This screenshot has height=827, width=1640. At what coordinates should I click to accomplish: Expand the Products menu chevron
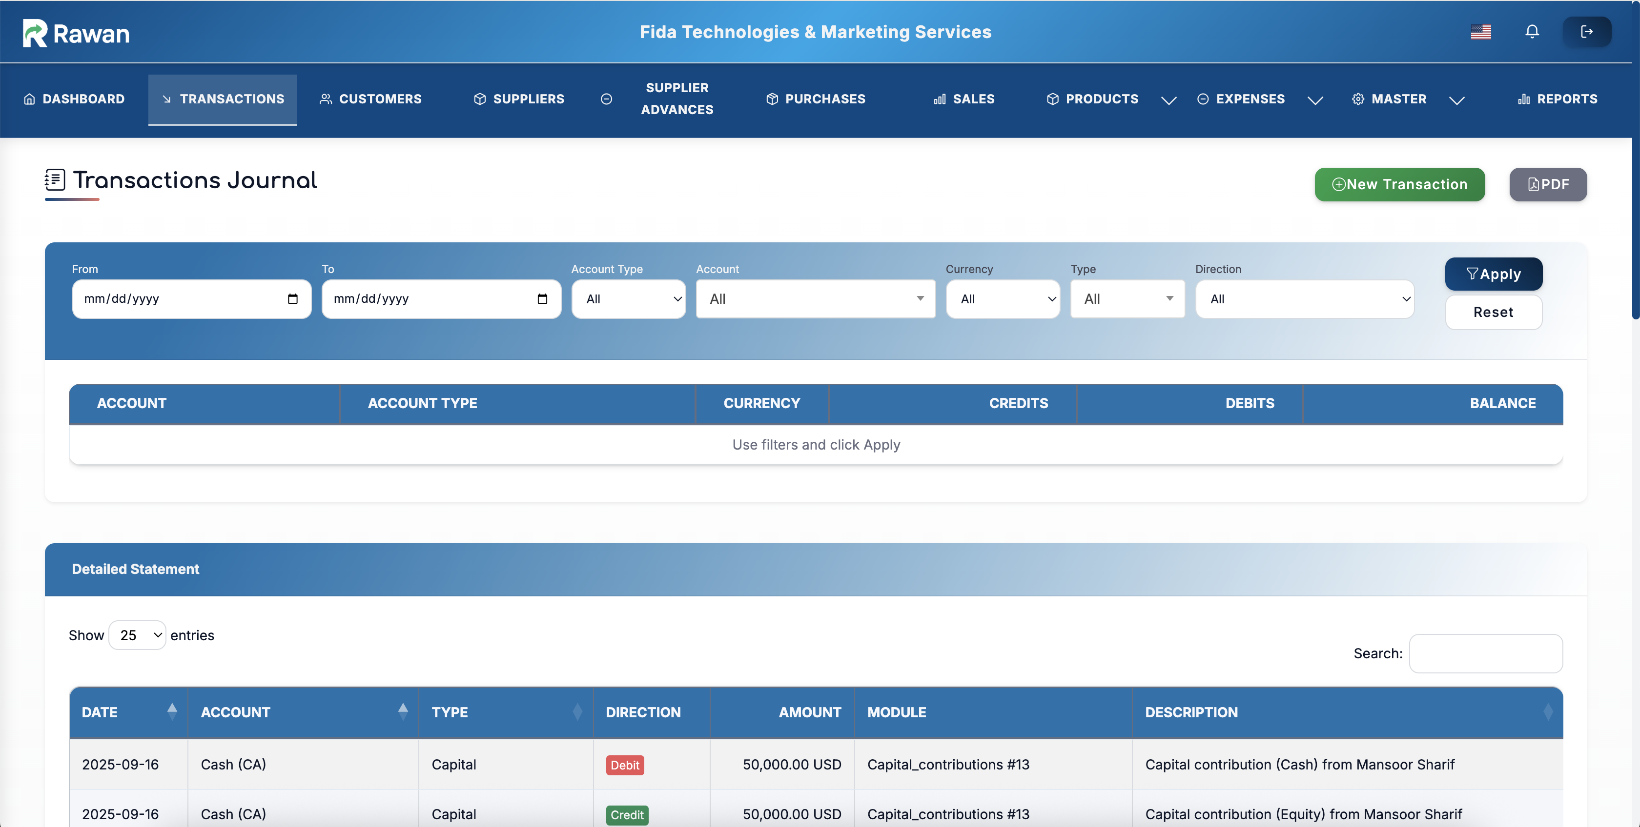point(1168,100)
